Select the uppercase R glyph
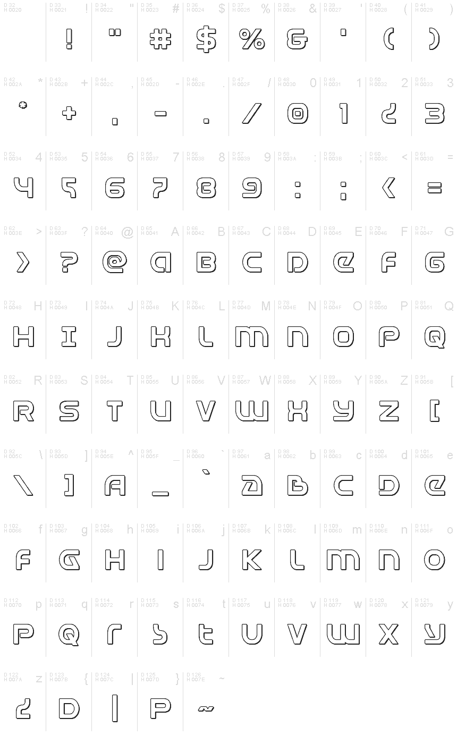The width and height of the screenshot is (457, 744). 23,411
